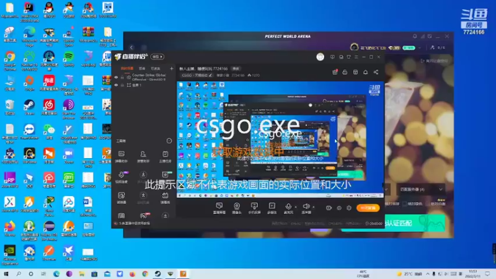Image resolution: width=496 pixels, height=279 pixels.
Task: Lock the 全屏 1 source
Action: [x=122, y=85]
